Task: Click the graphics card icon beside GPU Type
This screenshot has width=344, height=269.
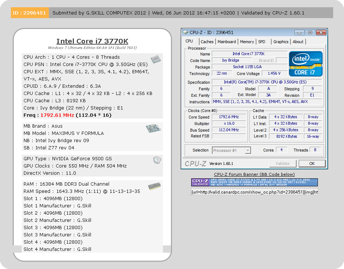Action: point(157,160)
